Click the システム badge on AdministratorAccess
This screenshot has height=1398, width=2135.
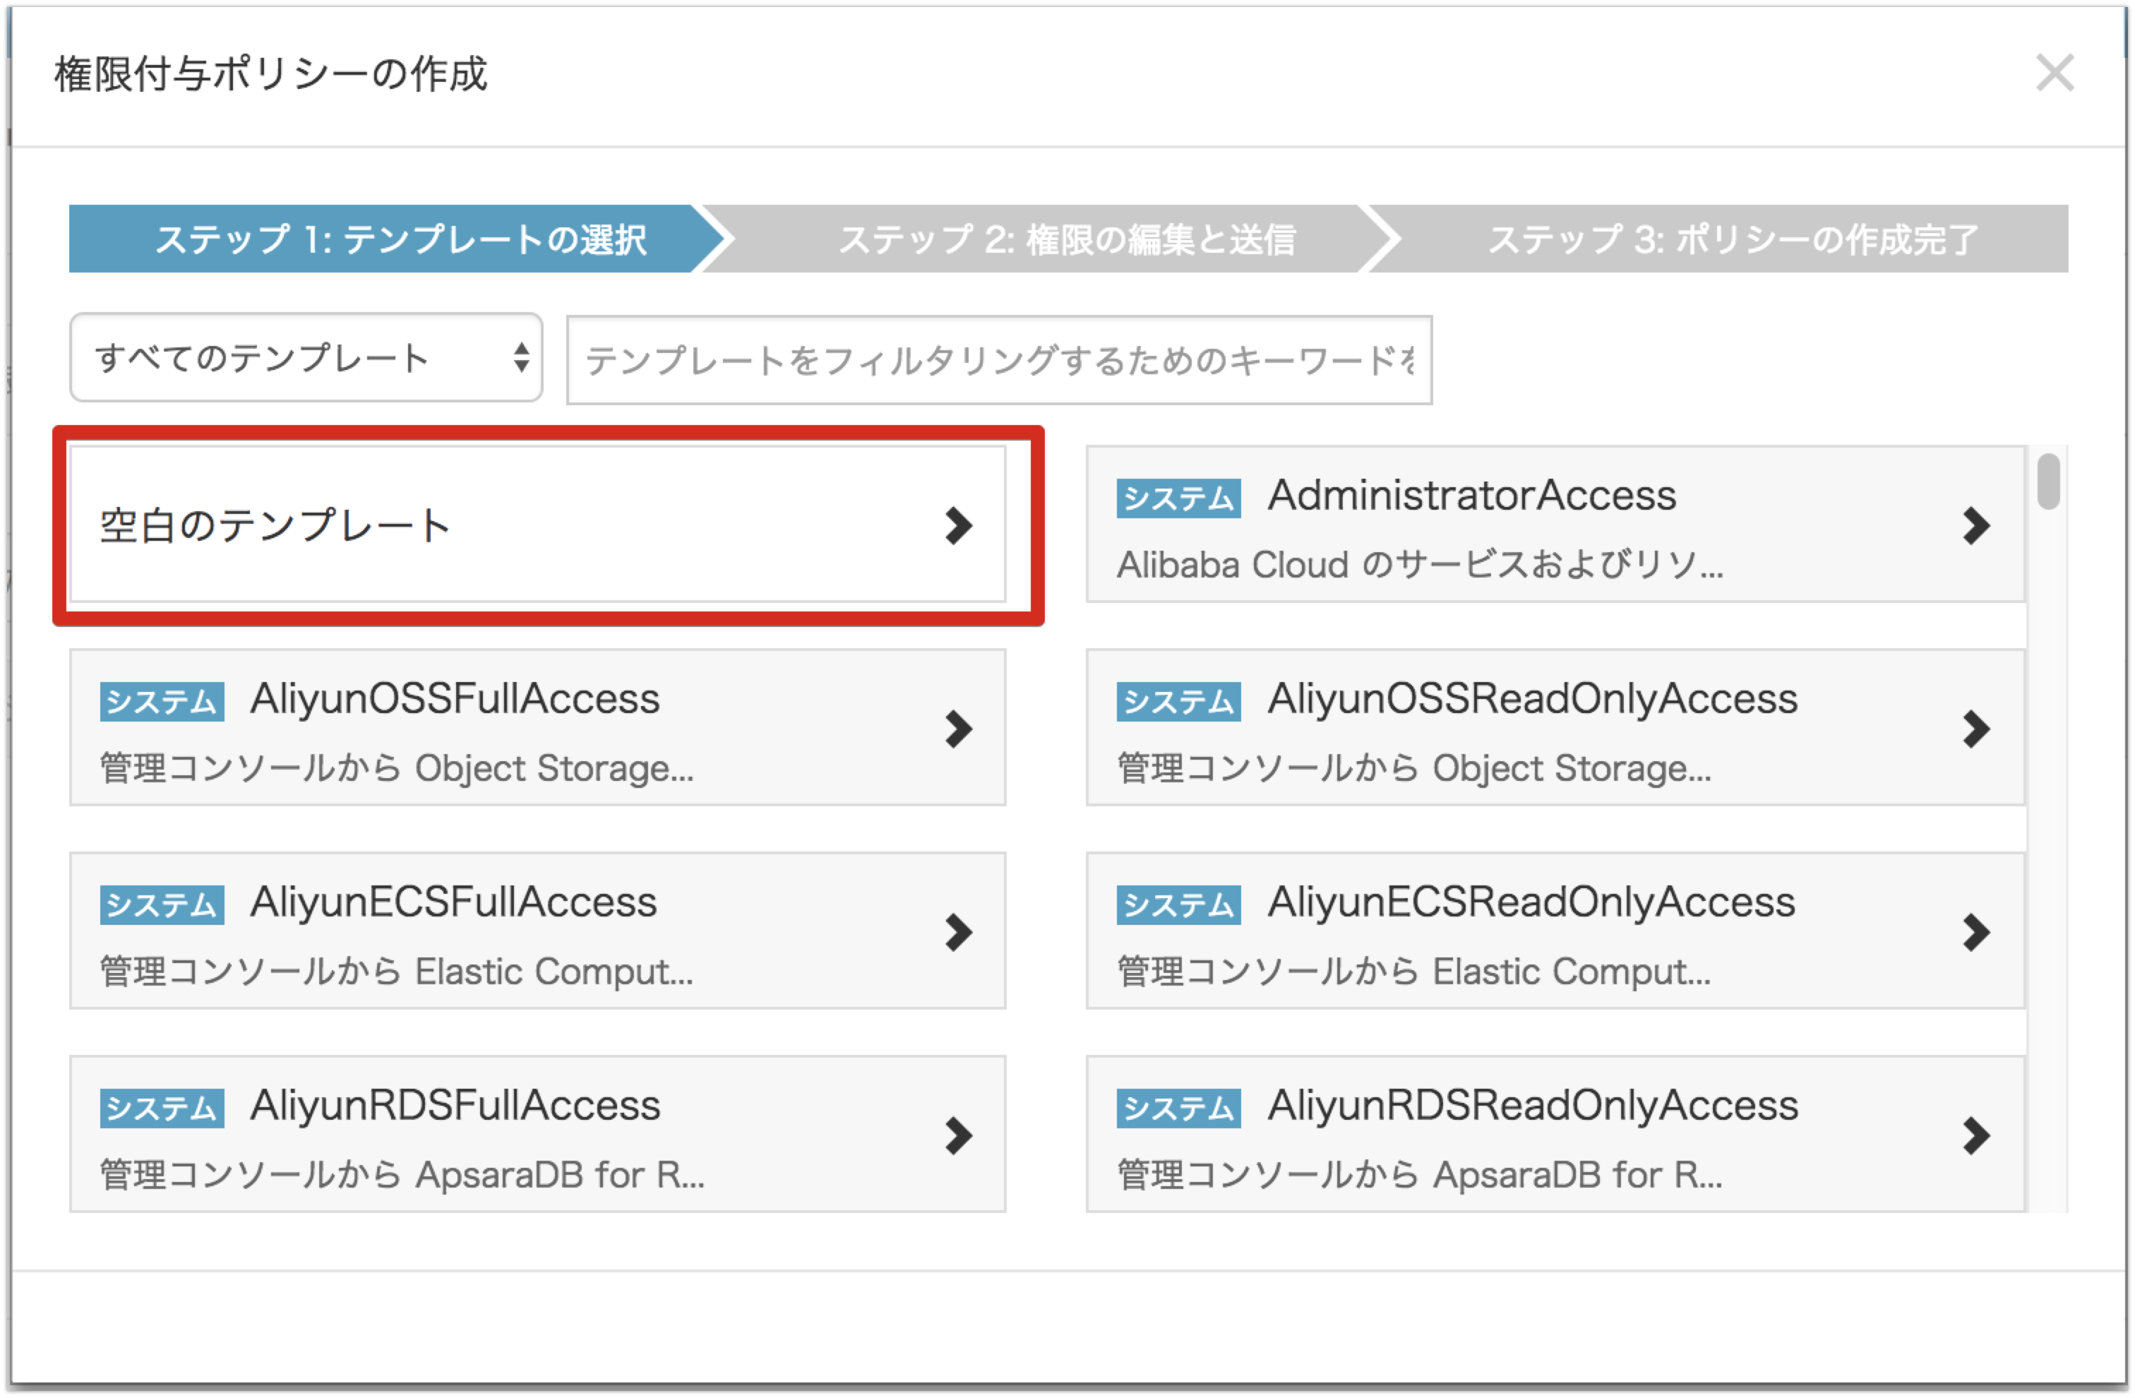point(1177,499)
